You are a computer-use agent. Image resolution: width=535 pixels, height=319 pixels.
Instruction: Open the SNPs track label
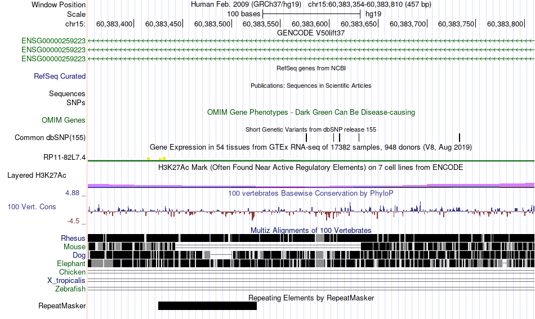[76, 102]
